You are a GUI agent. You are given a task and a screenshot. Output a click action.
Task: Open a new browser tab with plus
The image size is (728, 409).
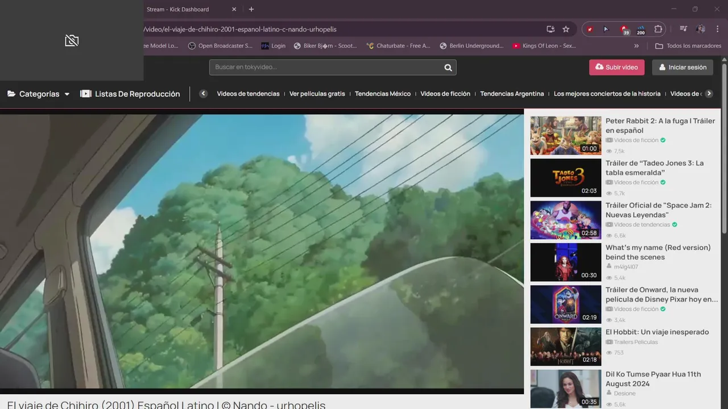click(251, 9)
